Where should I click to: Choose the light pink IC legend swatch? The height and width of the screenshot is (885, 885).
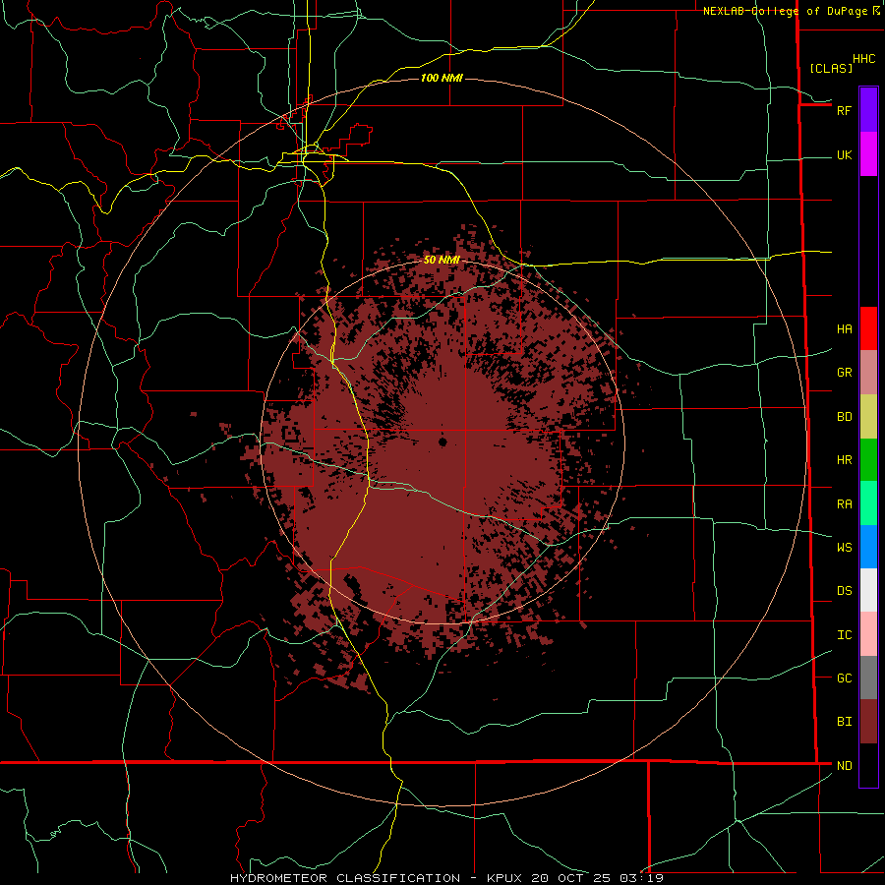pos(868,634)
